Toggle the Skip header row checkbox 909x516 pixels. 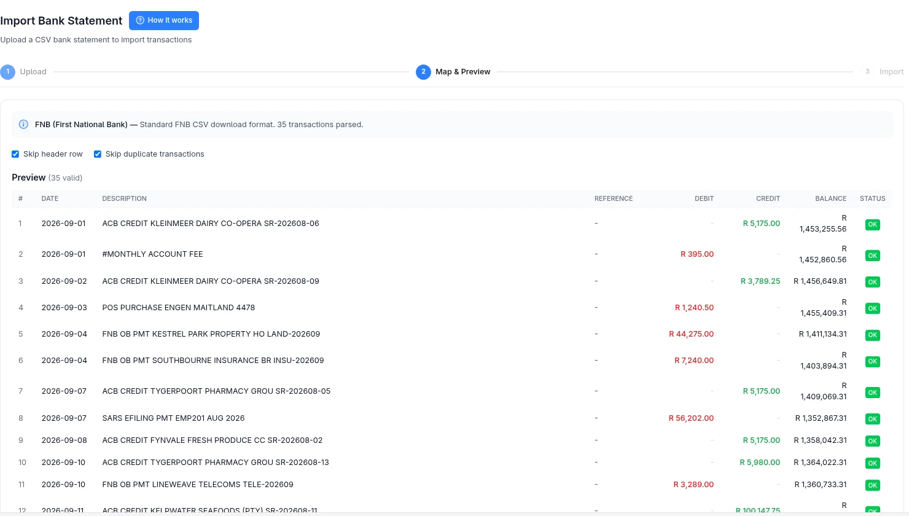click(15, 154)
